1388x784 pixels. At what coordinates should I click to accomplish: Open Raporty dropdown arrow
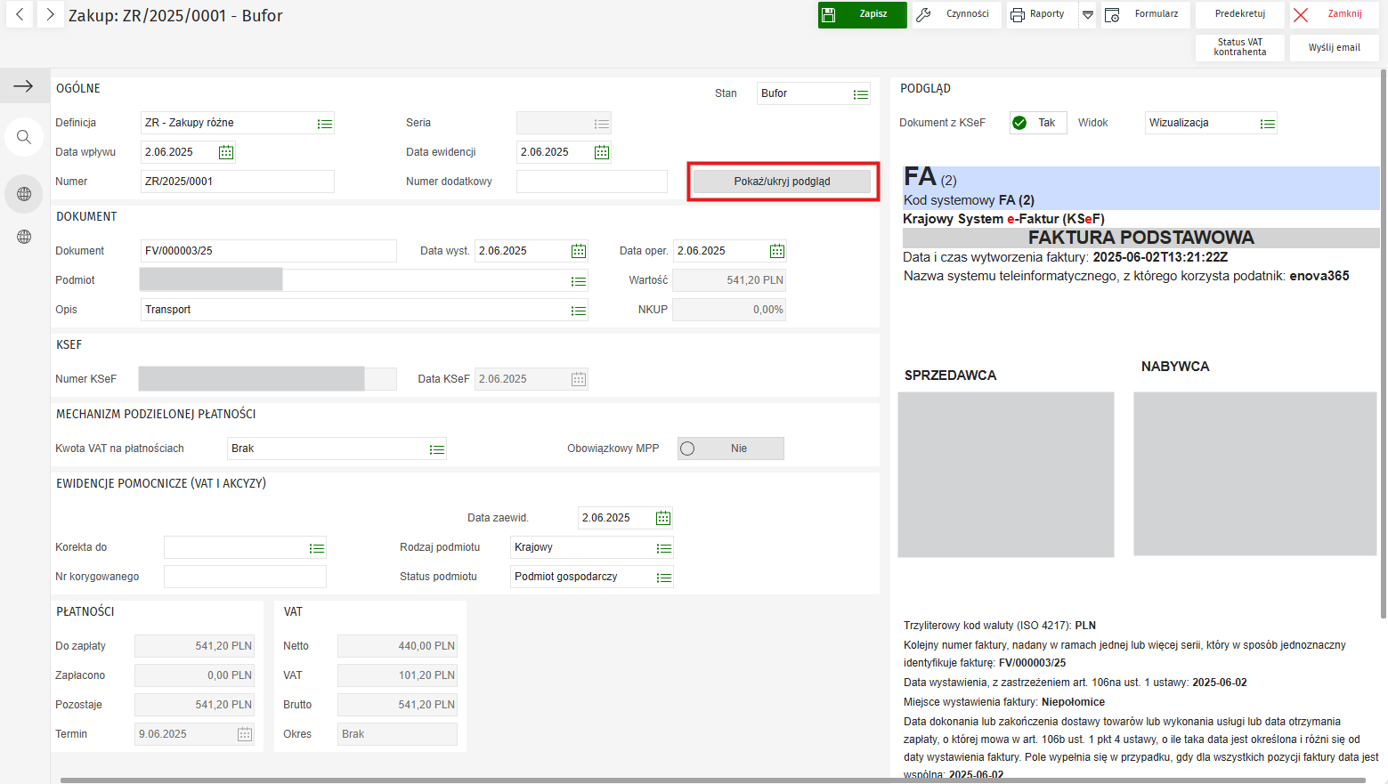[x=1087, y=15]
